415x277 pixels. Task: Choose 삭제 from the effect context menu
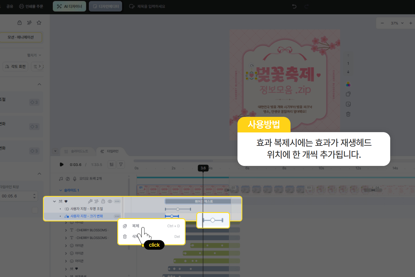pos(134,236)
